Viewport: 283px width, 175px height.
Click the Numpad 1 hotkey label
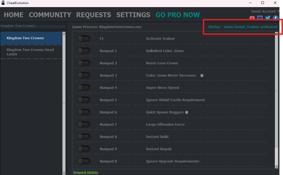pyautogui.click(x=108, y=51)
